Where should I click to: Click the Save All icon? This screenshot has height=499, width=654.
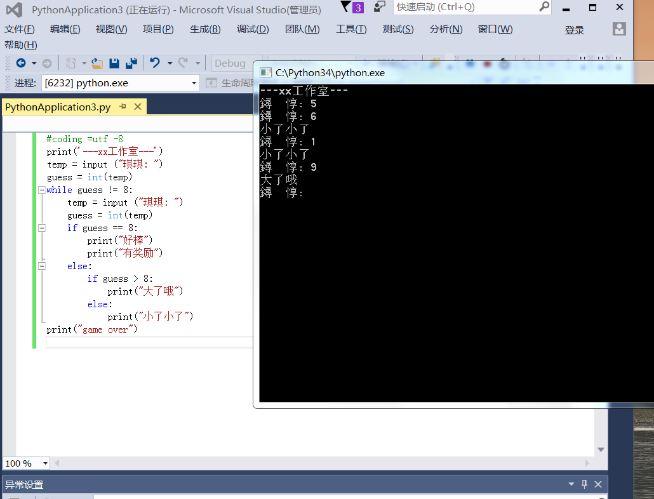click(131, 63)
